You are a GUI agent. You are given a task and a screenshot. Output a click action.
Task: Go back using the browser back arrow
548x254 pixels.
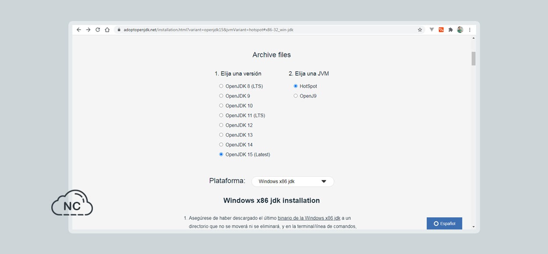click(79, 30)
